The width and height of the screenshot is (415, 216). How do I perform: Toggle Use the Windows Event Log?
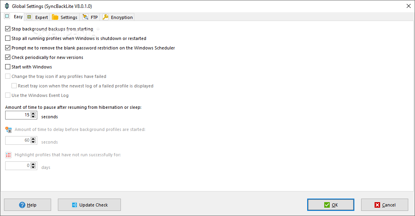pyautogui.click(x=8, y=95)
